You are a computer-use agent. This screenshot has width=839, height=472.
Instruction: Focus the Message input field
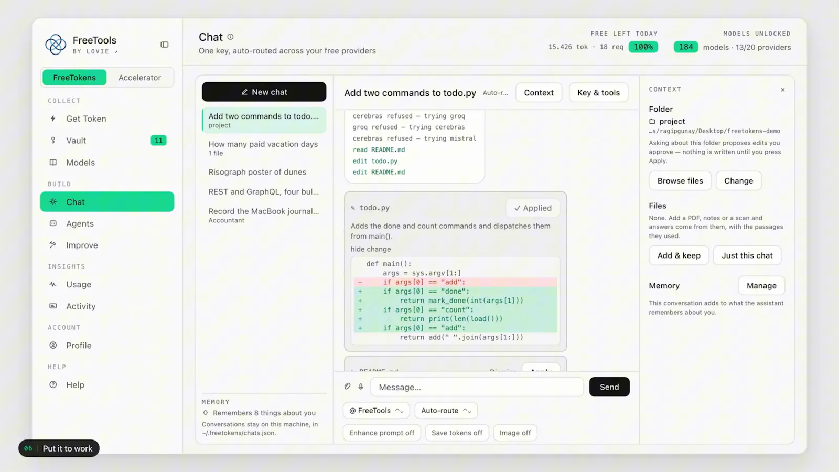477,387
